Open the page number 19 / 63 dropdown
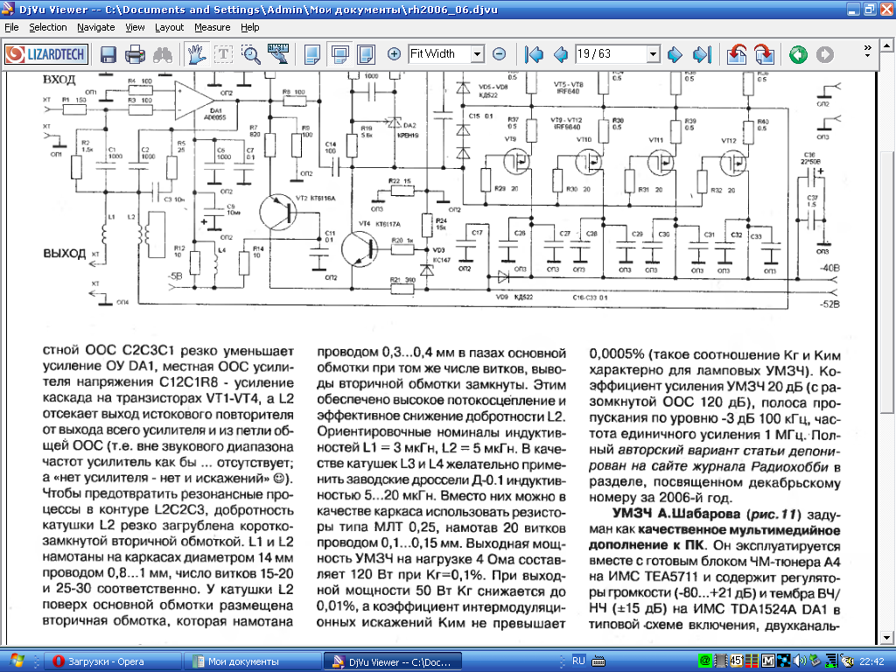Image resolution: width=896 pixels, height=672 pixels. [652, 54]
